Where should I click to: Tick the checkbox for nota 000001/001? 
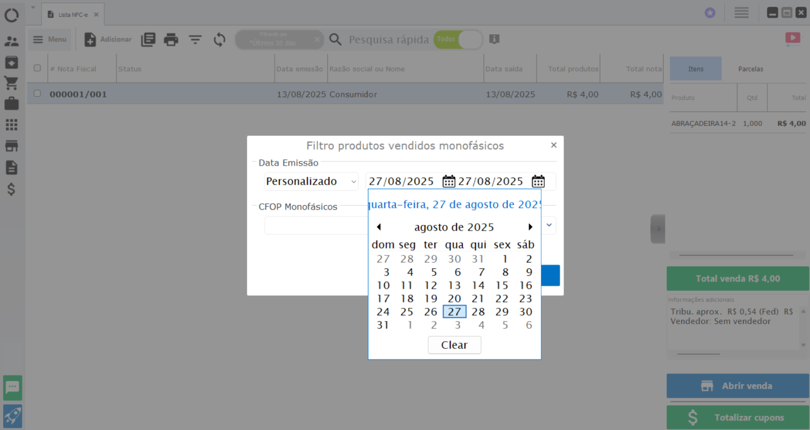(37, 94)
